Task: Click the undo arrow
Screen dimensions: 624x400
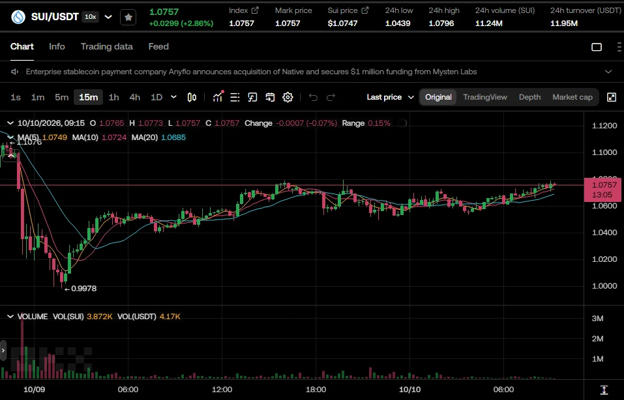Action: 313,97
